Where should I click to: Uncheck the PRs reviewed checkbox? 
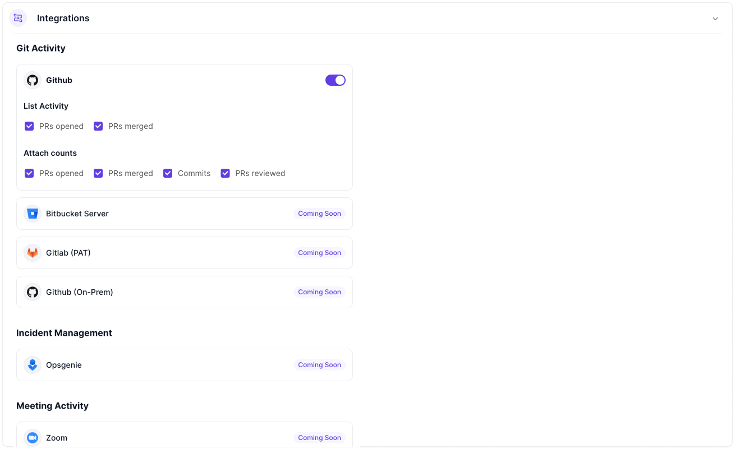click(225, 173)
